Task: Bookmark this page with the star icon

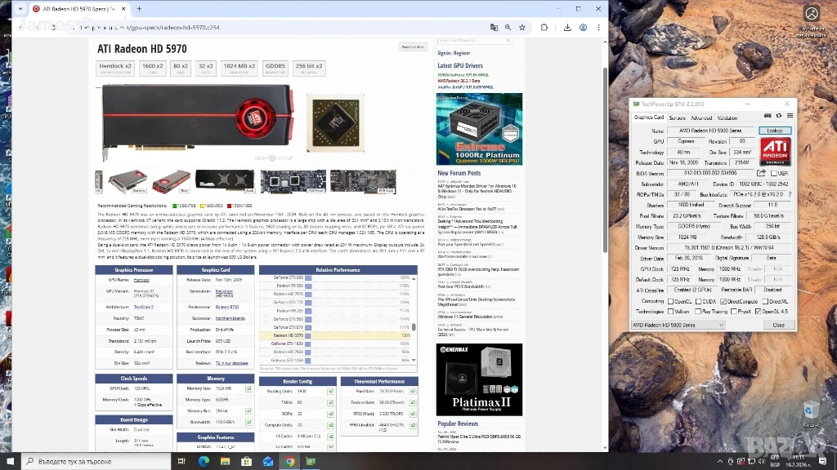Action: [x=522, y=27]
